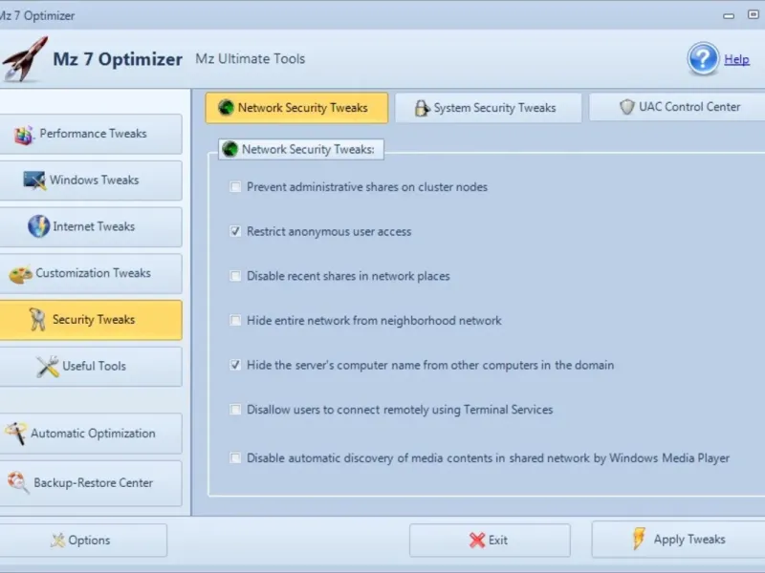Click the padlock icon on System Security tab
765x573 pixels.
422,108
